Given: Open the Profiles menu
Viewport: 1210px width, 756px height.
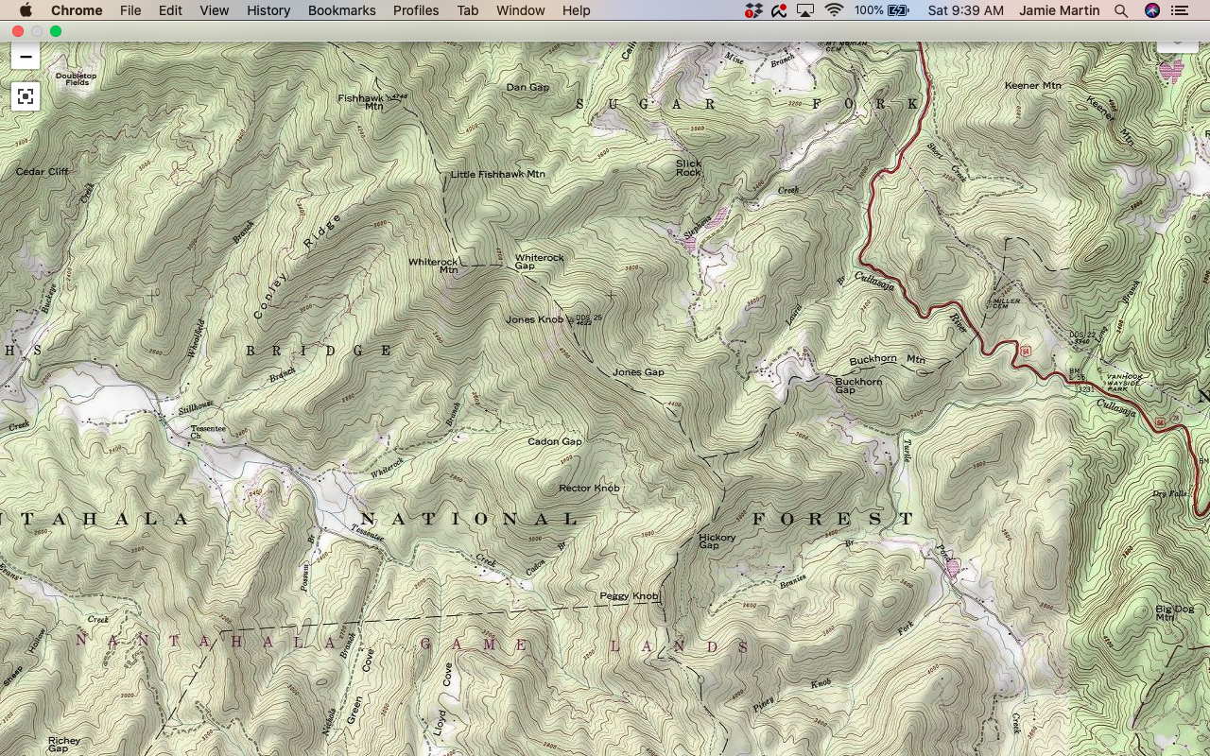Looking at the screenshot, I should [x=416, y=10].
